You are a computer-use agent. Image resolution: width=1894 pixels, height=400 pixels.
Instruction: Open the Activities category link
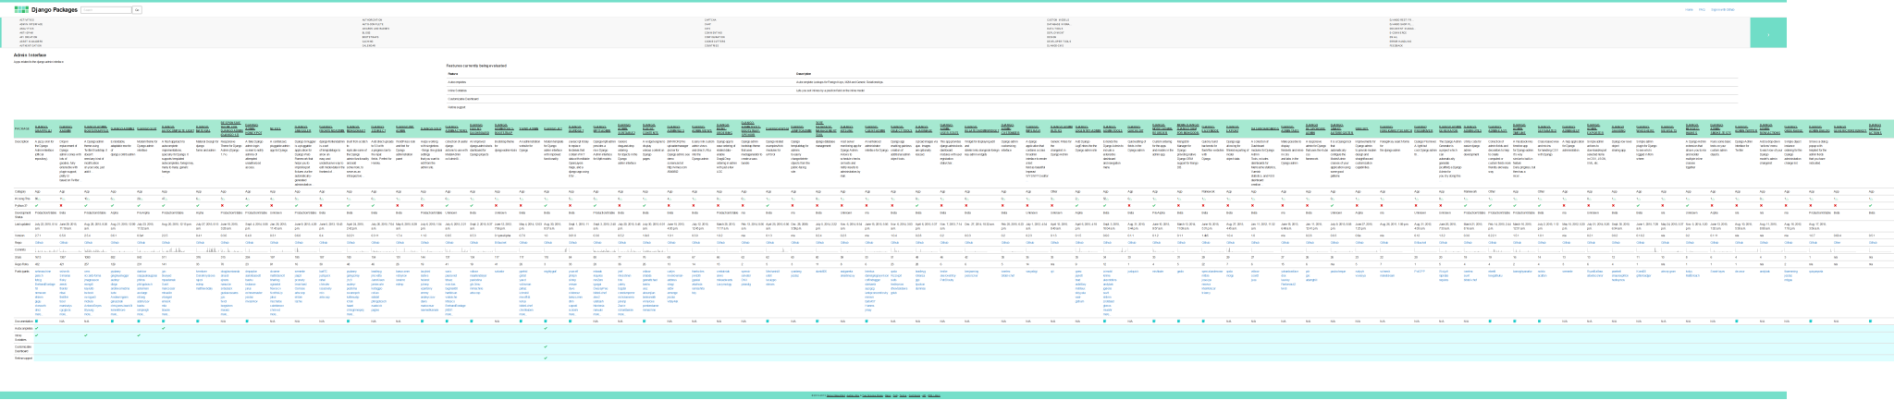tap(28, 18)
